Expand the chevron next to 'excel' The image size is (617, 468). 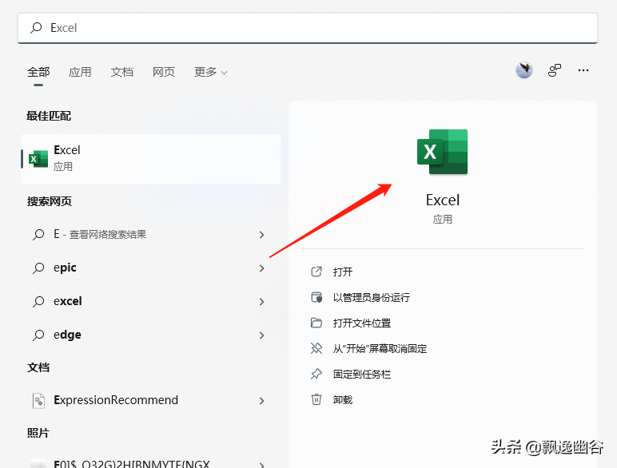261,302
